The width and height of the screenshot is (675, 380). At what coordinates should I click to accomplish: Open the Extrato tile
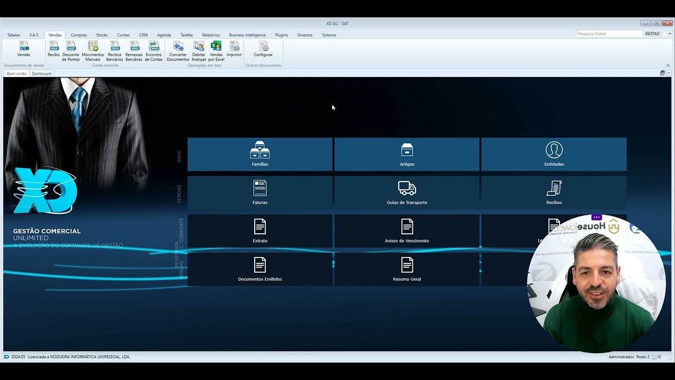[x=260, y=231]
